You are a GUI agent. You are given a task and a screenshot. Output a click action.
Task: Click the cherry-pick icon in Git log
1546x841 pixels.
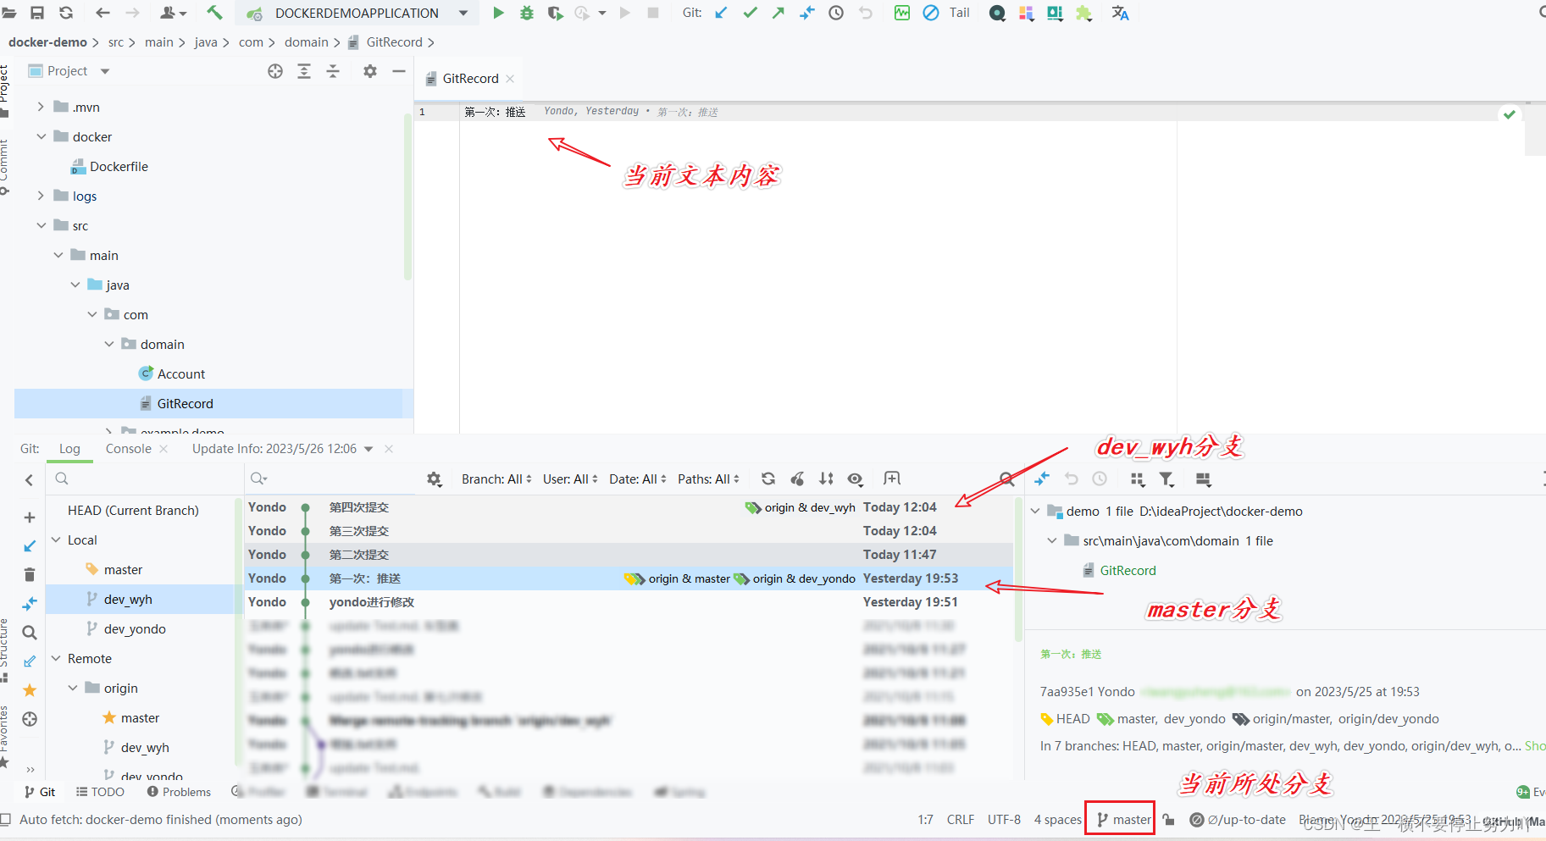point(797,479)
